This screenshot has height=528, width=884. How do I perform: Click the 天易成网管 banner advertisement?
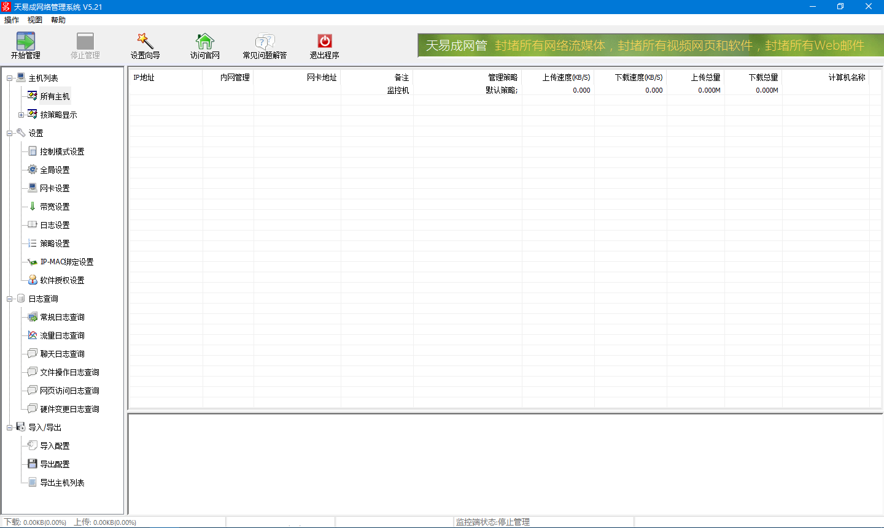(651, 45)
